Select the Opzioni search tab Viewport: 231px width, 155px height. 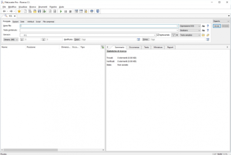tap(15, 22)
